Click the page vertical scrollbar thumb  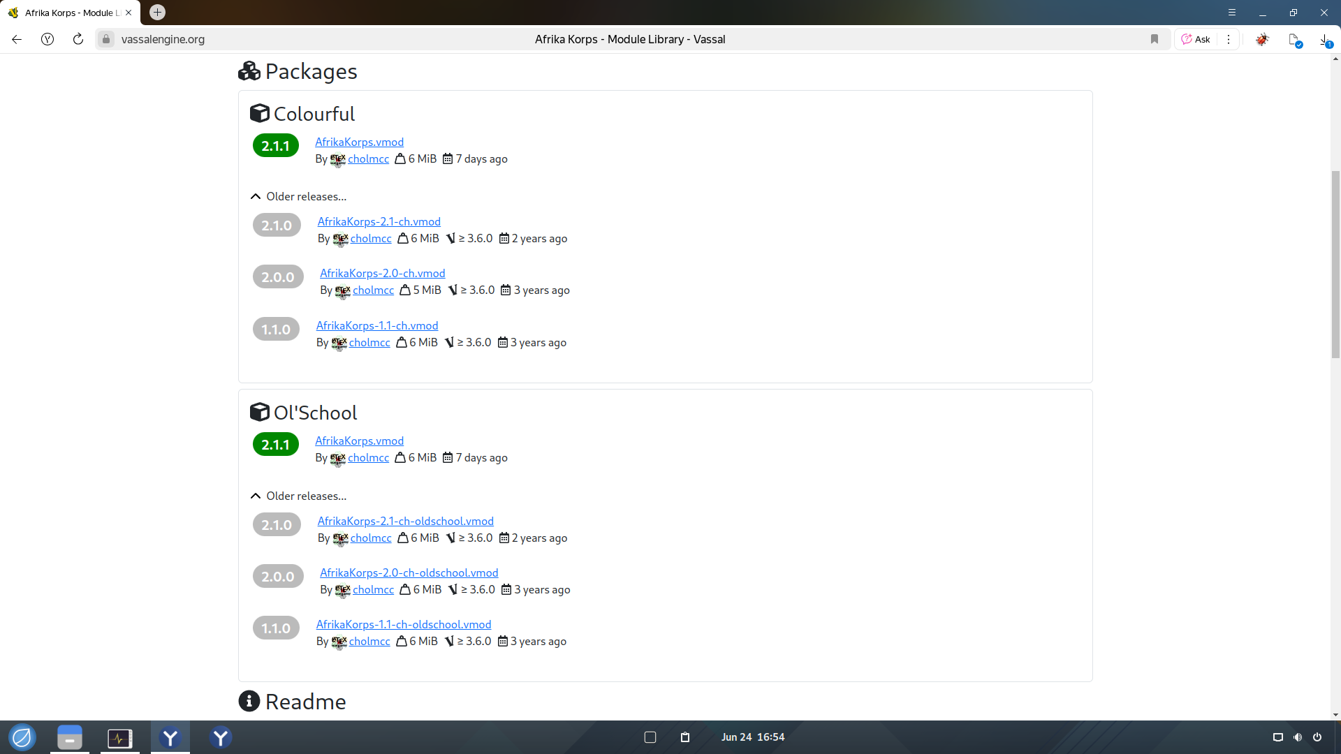click(x=1335, y=264)
